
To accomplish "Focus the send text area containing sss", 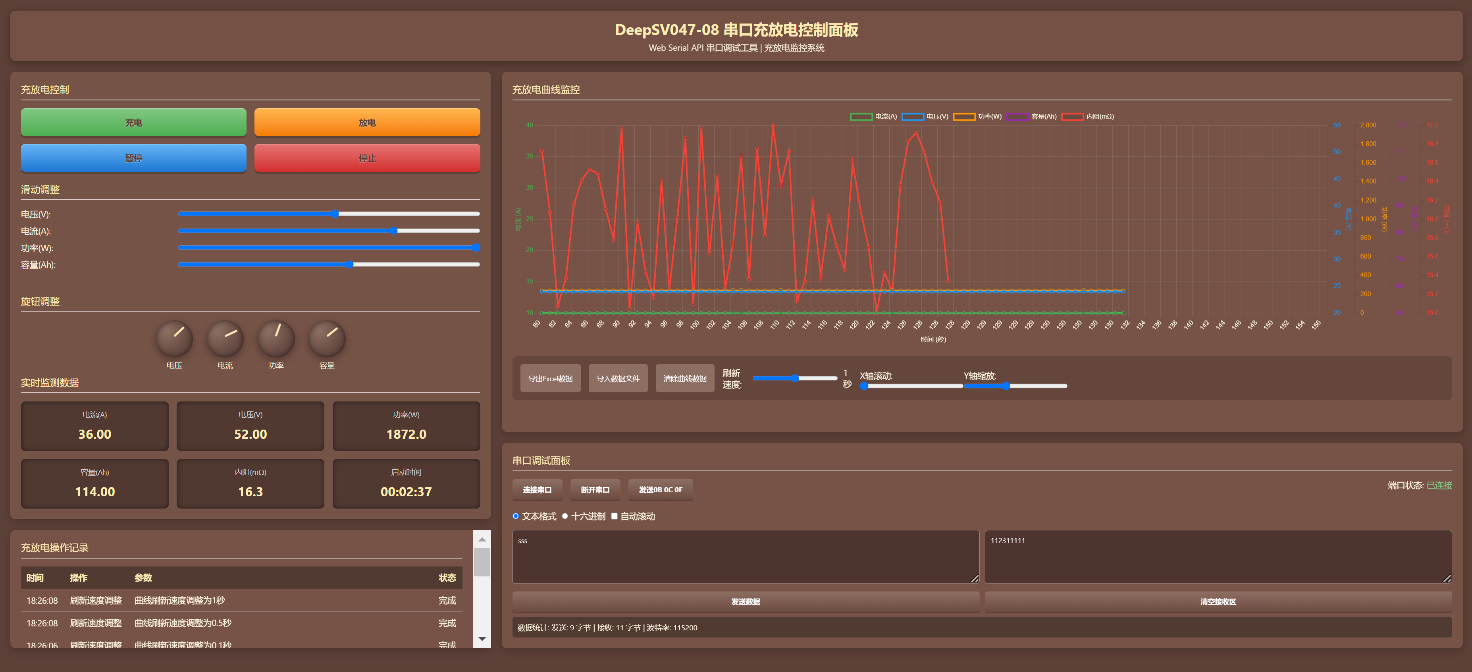I will 746,557.
